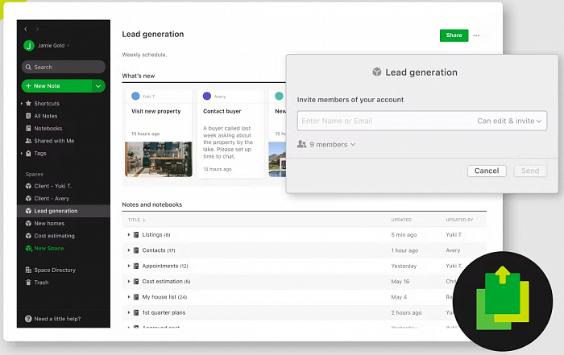Open Visit new property card
564x355 pixels.
tap(158, 134)
